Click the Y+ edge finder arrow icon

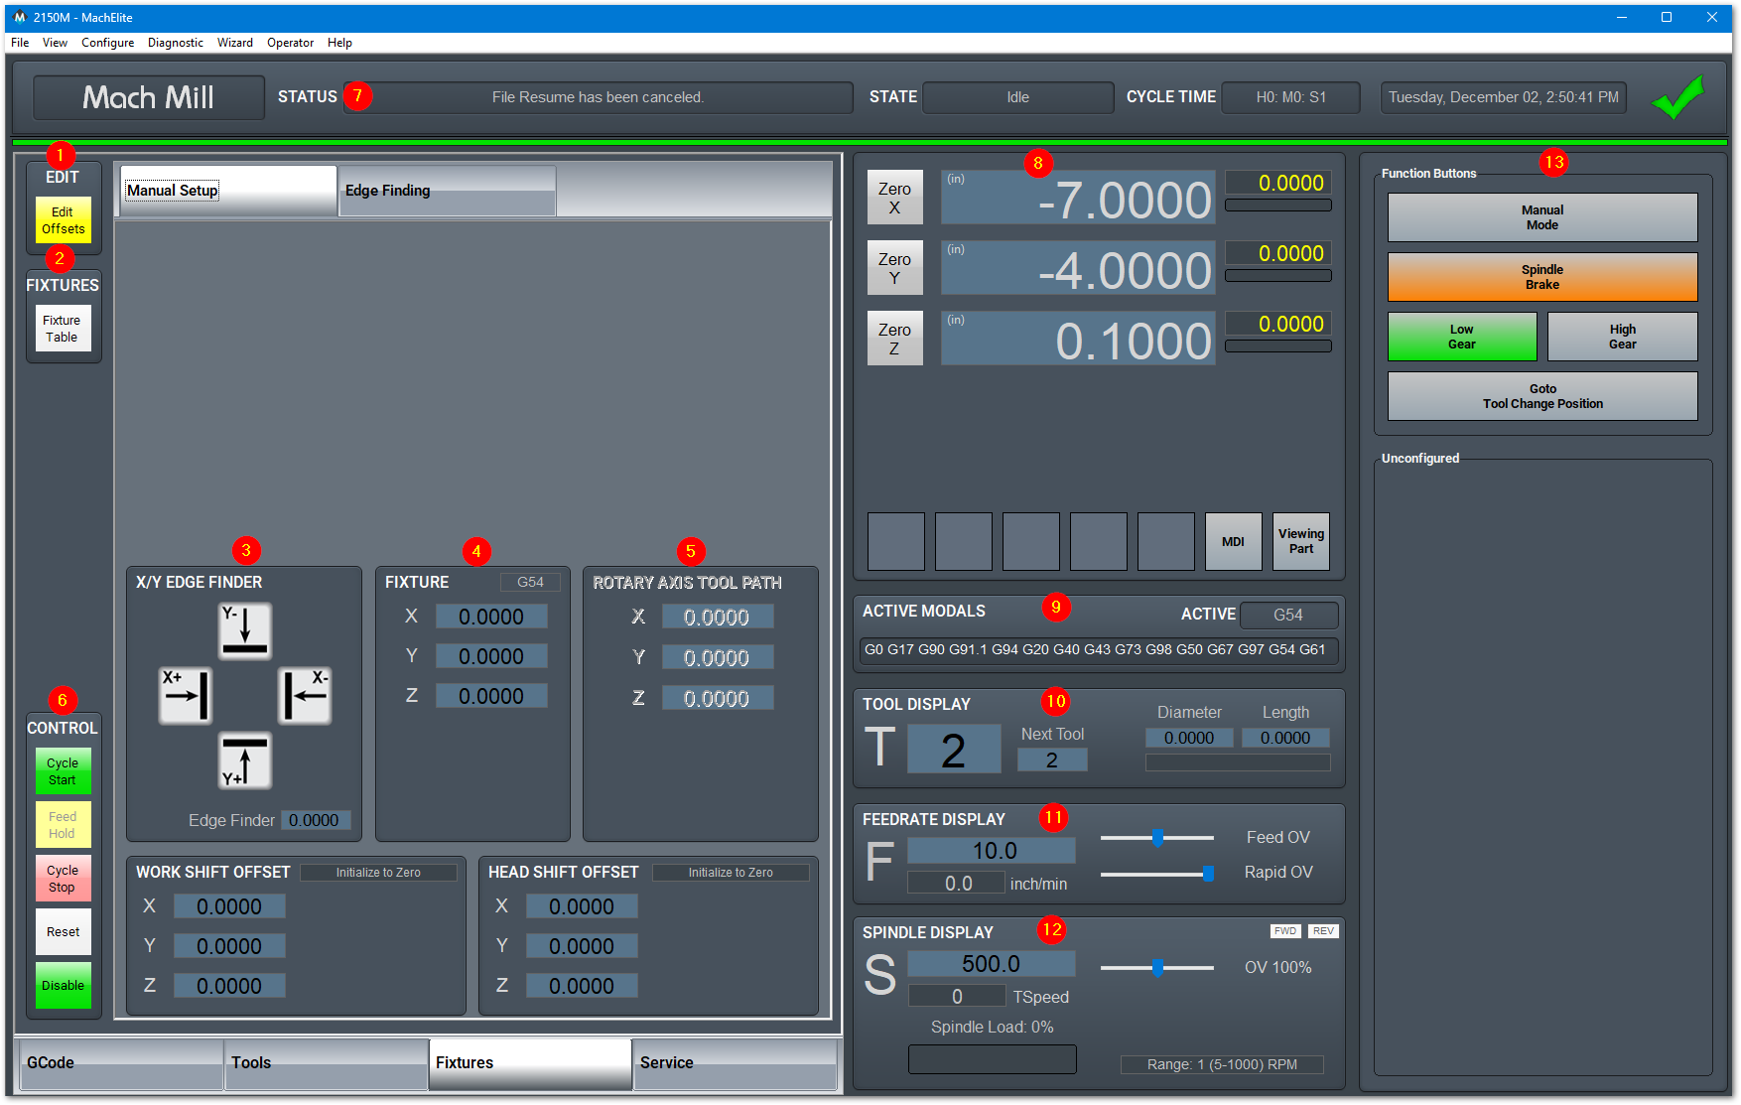[245, 760]
